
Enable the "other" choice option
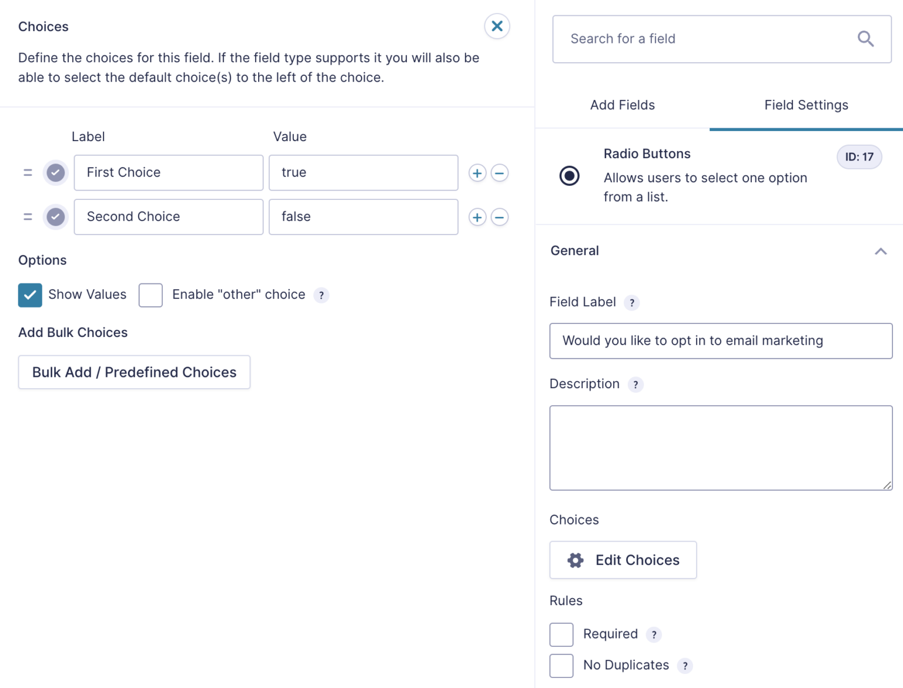150,295
